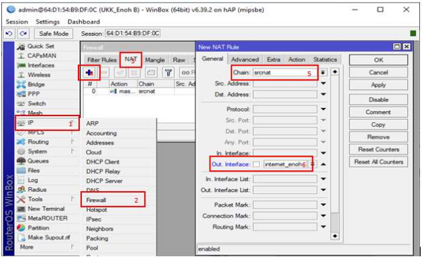Open the Dashboard menu

84,22
